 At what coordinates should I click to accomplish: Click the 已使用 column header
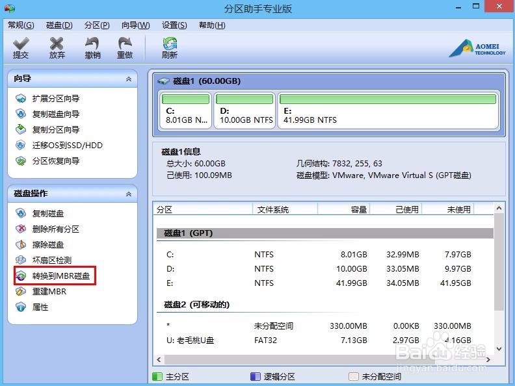[x=396, y=209]
